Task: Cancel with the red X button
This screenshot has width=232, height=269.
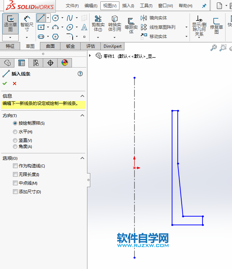Action: 15,84
